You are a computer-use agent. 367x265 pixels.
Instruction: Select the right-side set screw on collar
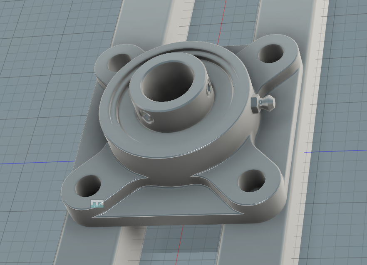tap(208, 87)
